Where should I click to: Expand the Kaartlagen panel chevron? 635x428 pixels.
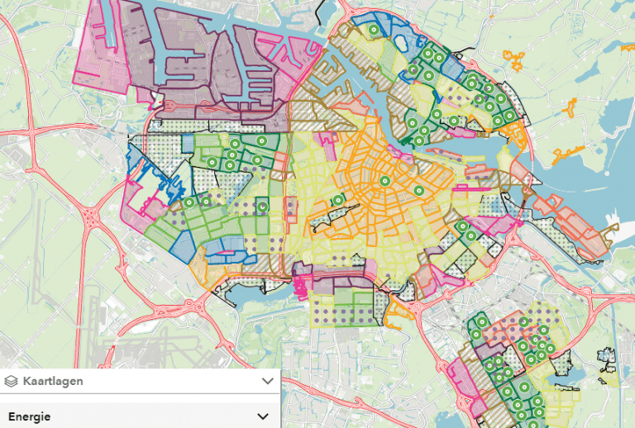(267, 381)
